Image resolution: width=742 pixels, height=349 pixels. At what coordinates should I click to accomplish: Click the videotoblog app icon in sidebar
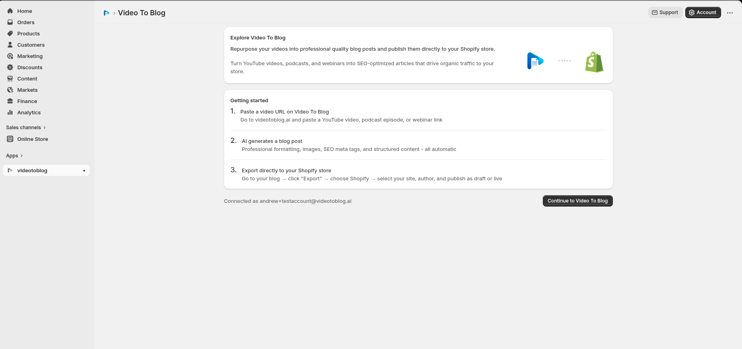coord(10,170)
